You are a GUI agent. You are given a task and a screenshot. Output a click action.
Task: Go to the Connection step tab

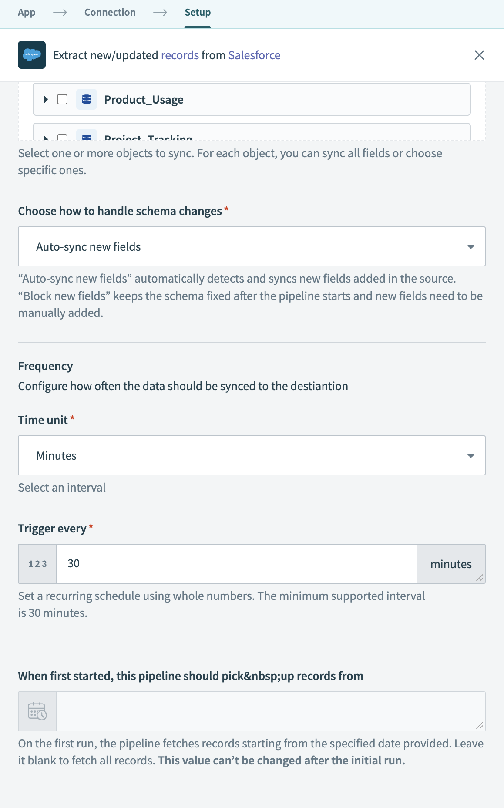click(x=110, y=13)
